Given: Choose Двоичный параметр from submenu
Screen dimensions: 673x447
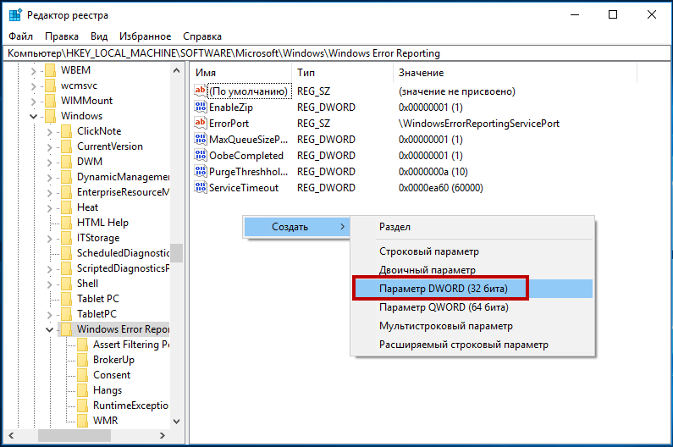Looking at the screenshot, I should (x=472, y=270).
